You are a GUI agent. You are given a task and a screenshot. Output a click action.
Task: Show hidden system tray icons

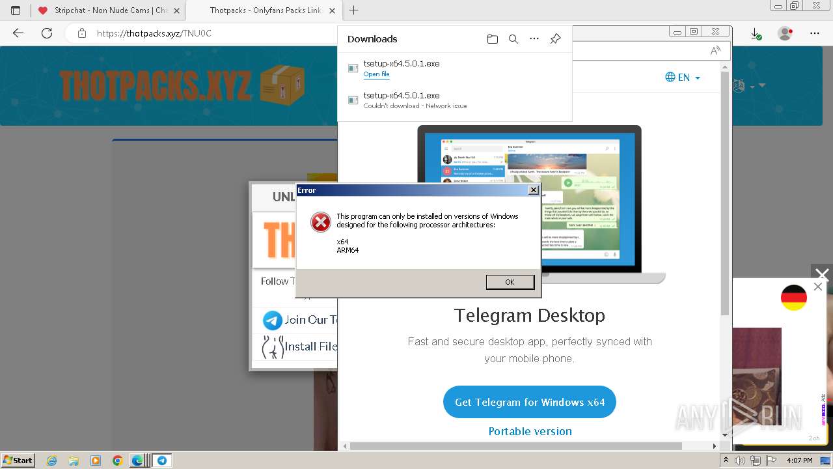726,461
